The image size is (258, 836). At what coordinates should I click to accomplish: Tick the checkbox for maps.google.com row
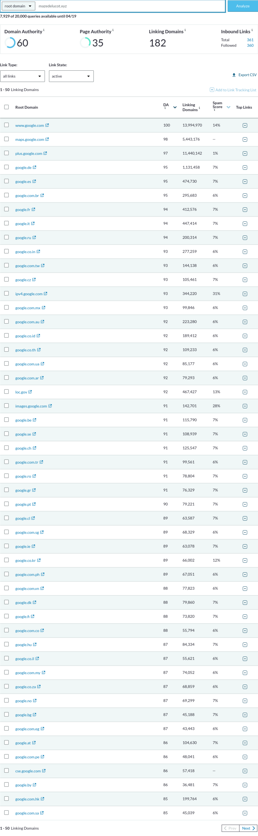coord(7,139)
